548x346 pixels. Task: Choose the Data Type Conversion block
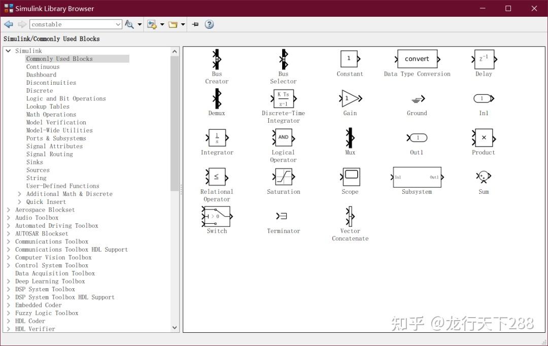(417, 59)
